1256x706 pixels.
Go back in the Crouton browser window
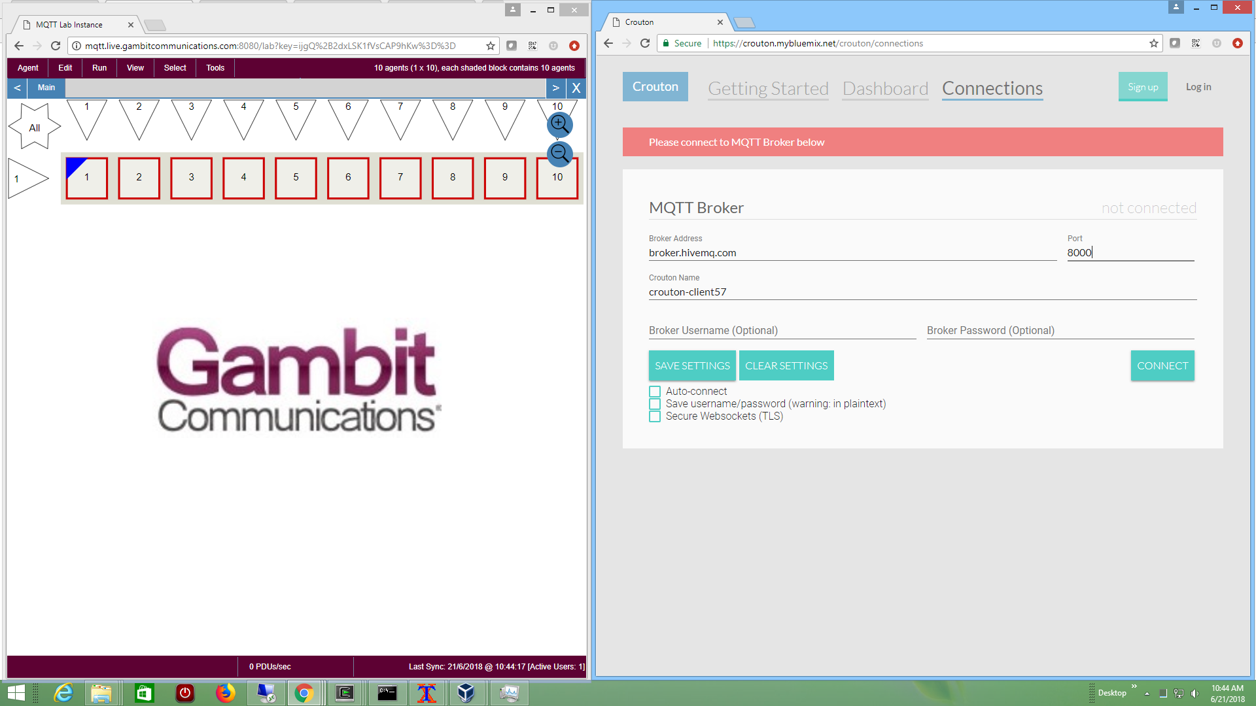(x=608, y=43)
